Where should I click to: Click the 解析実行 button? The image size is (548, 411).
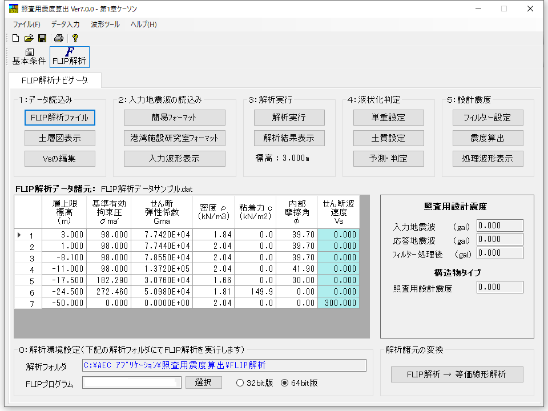(289, 118)
